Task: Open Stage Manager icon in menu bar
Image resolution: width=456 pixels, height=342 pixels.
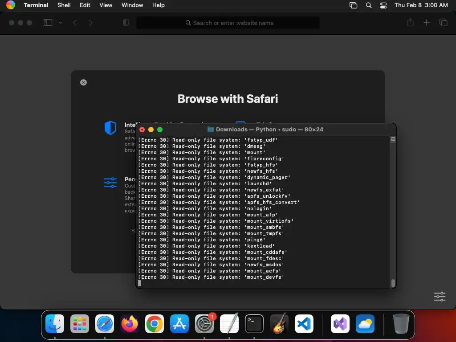Action: pyautogui.click(x=353, y=5)
